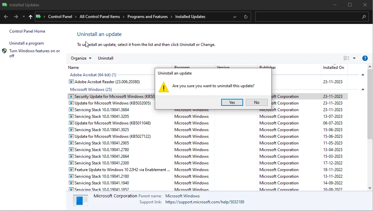
Task: Click the 18-11-2022 installed date cell
Action: point(332,170)
